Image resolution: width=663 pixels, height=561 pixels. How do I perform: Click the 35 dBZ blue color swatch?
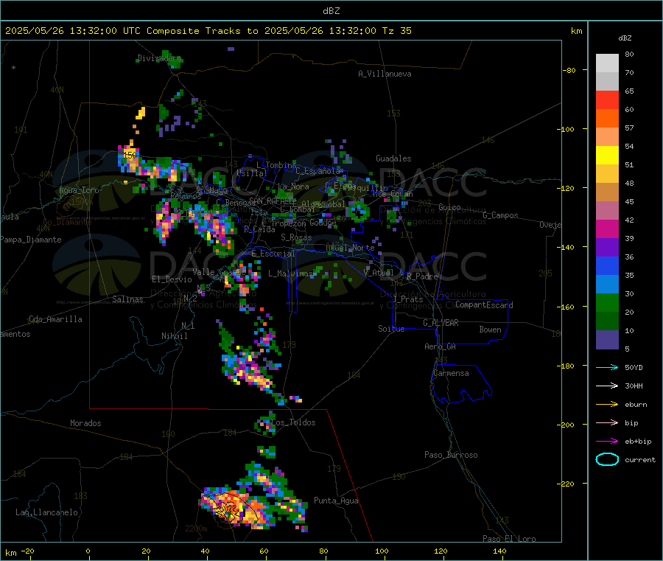[x=607, y=265]
